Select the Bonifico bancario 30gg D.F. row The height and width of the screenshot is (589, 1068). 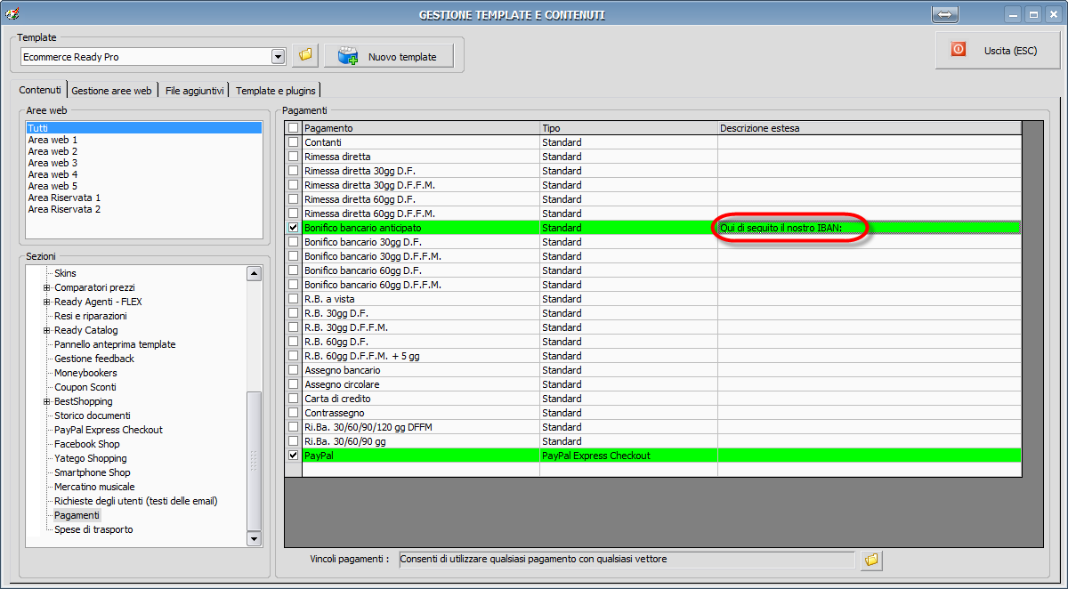click(x=652, y=242)
